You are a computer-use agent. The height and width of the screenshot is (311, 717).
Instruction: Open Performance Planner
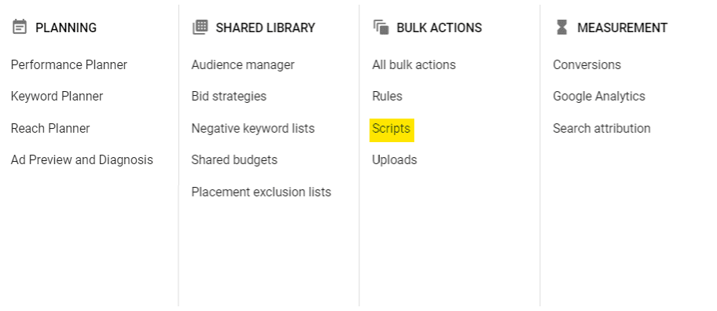(x=69, y=65)
